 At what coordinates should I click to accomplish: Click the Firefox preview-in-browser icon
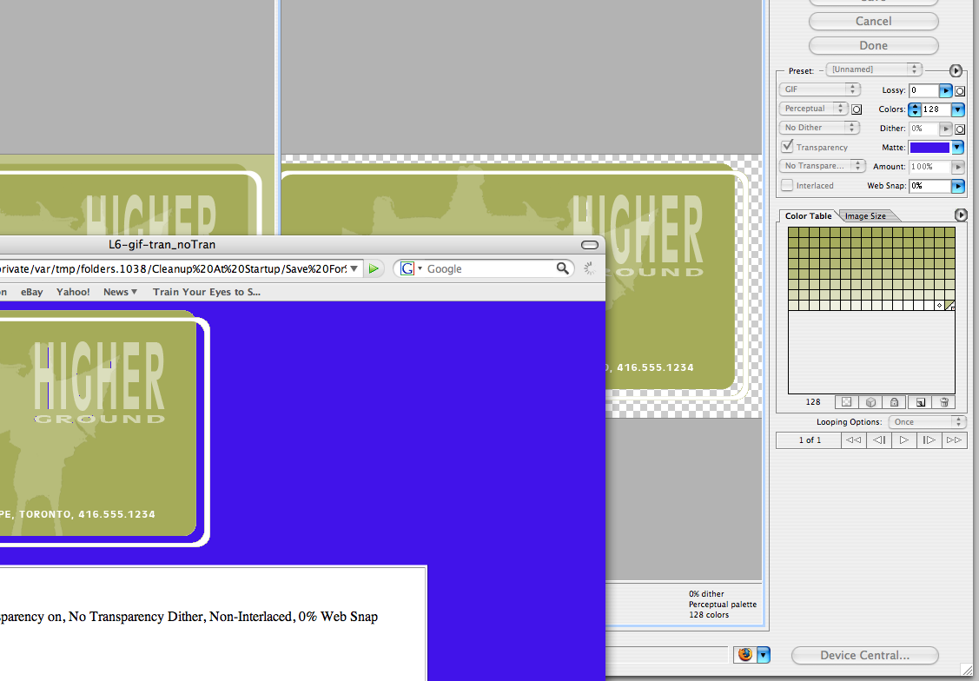pos(744,655)
